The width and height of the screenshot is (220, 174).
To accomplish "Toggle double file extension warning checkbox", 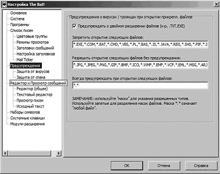I will point(74,26).
